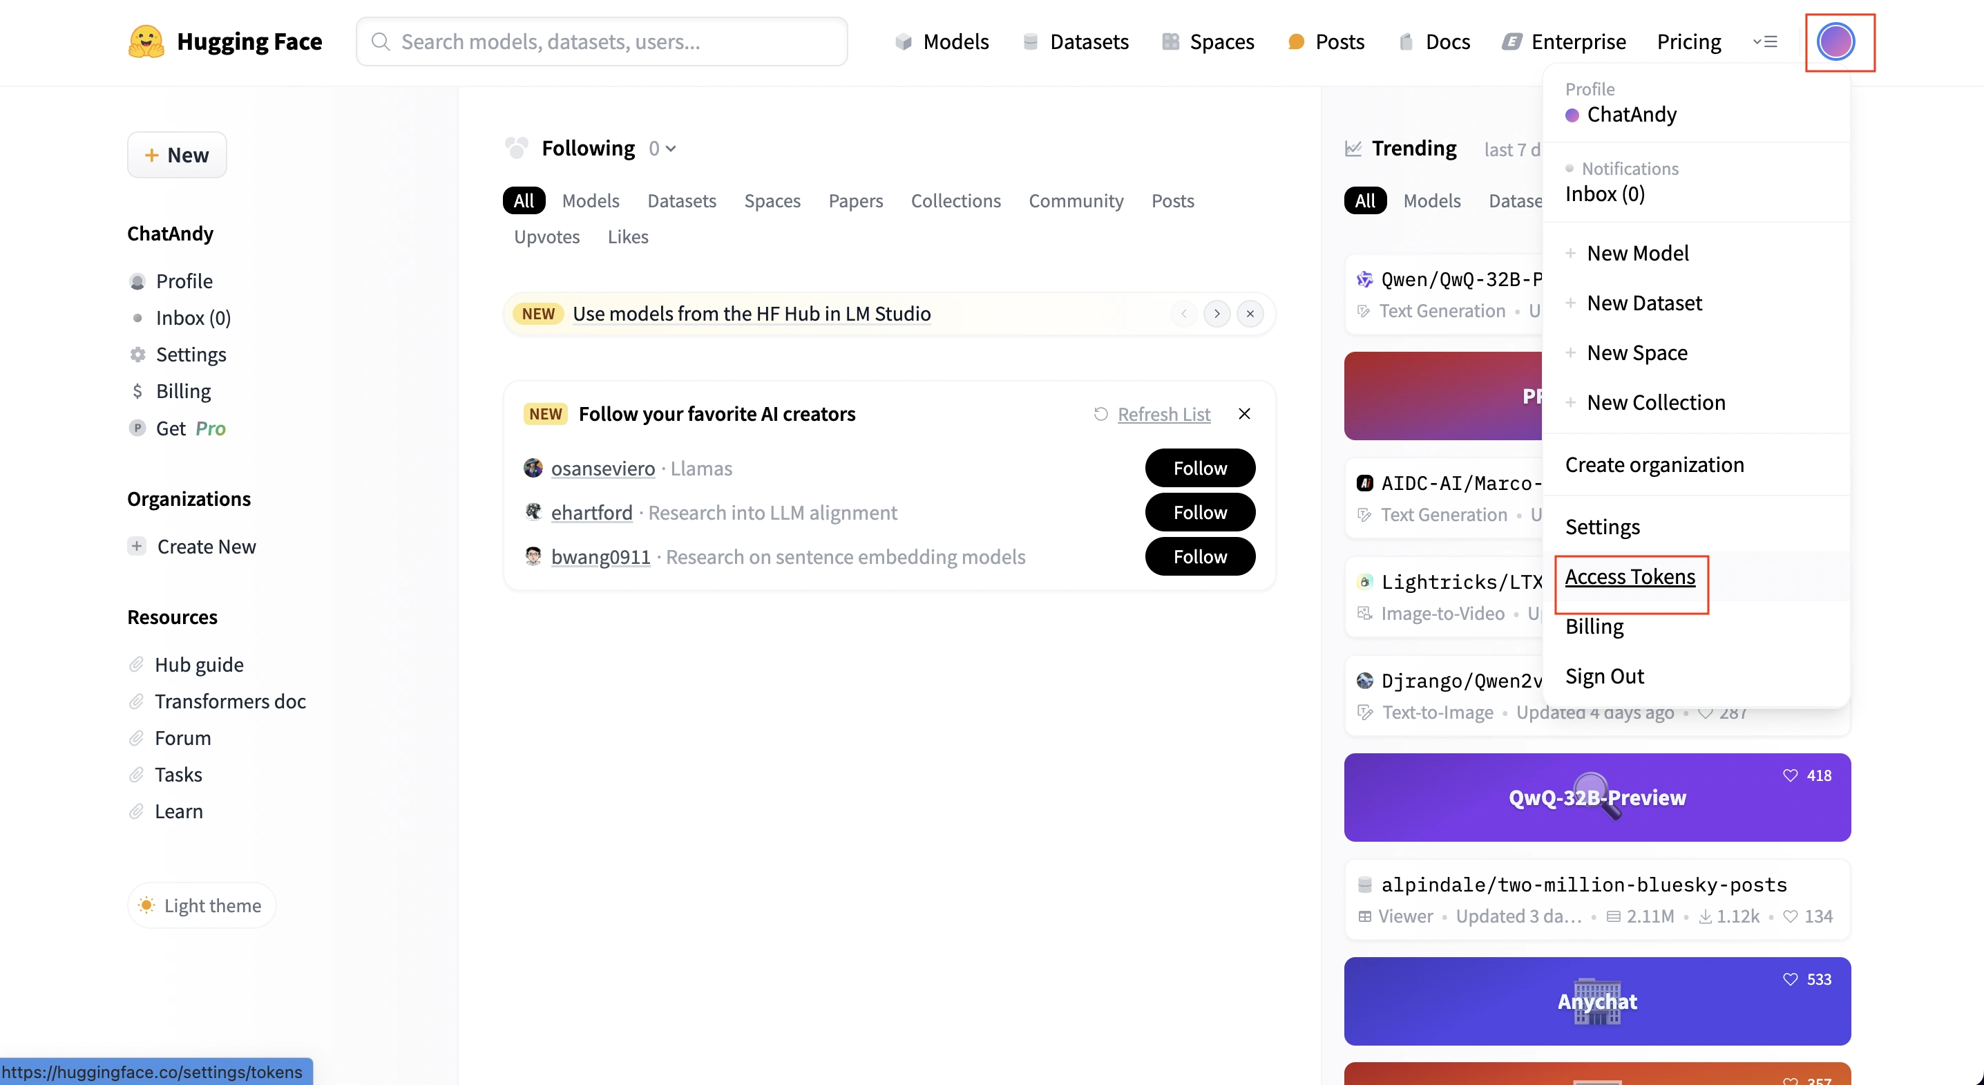Screen dimensions: 1984x1085
Task: Click the Hugging Face emoji logo
Action: (x=146, y=41)
